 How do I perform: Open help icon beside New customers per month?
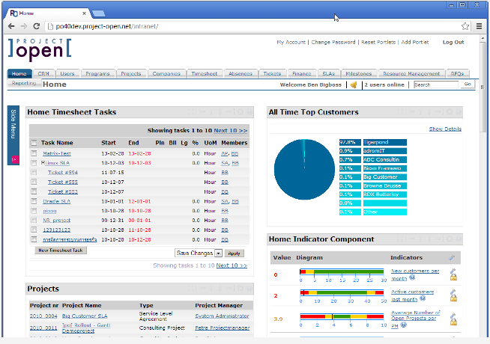(x=412, y=277)
